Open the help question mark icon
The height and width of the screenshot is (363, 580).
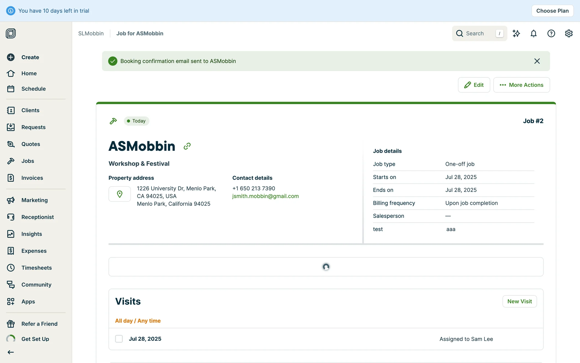coord(551,34)
